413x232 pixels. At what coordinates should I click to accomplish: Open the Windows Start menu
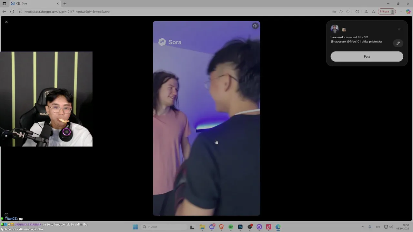pyautogui.click(x=135, y=227)
